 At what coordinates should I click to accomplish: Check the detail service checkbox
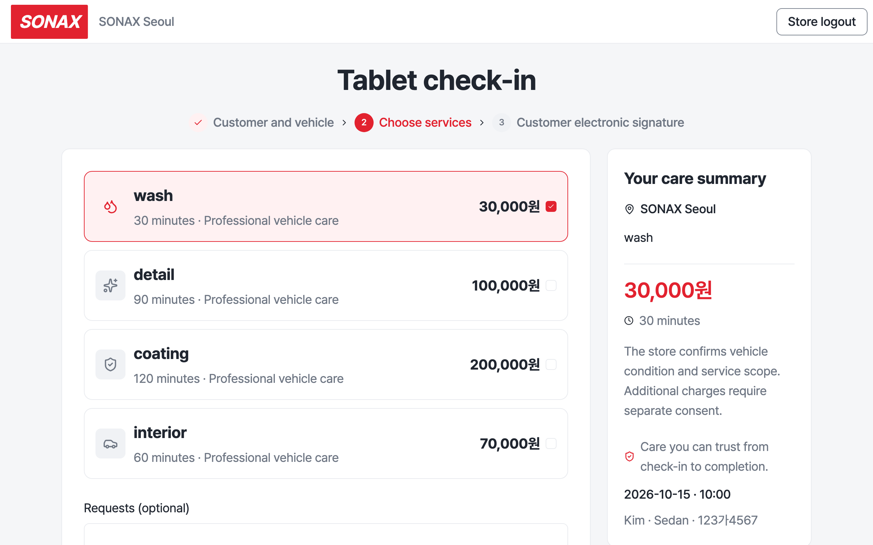tap(551, 285)
